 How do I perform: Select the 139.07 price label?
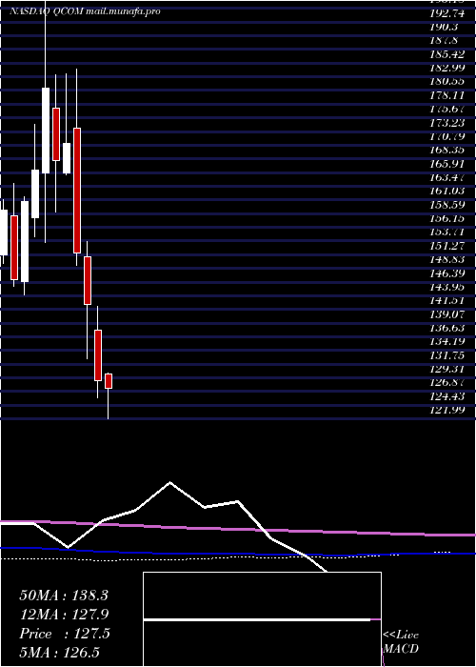point(447,313)
